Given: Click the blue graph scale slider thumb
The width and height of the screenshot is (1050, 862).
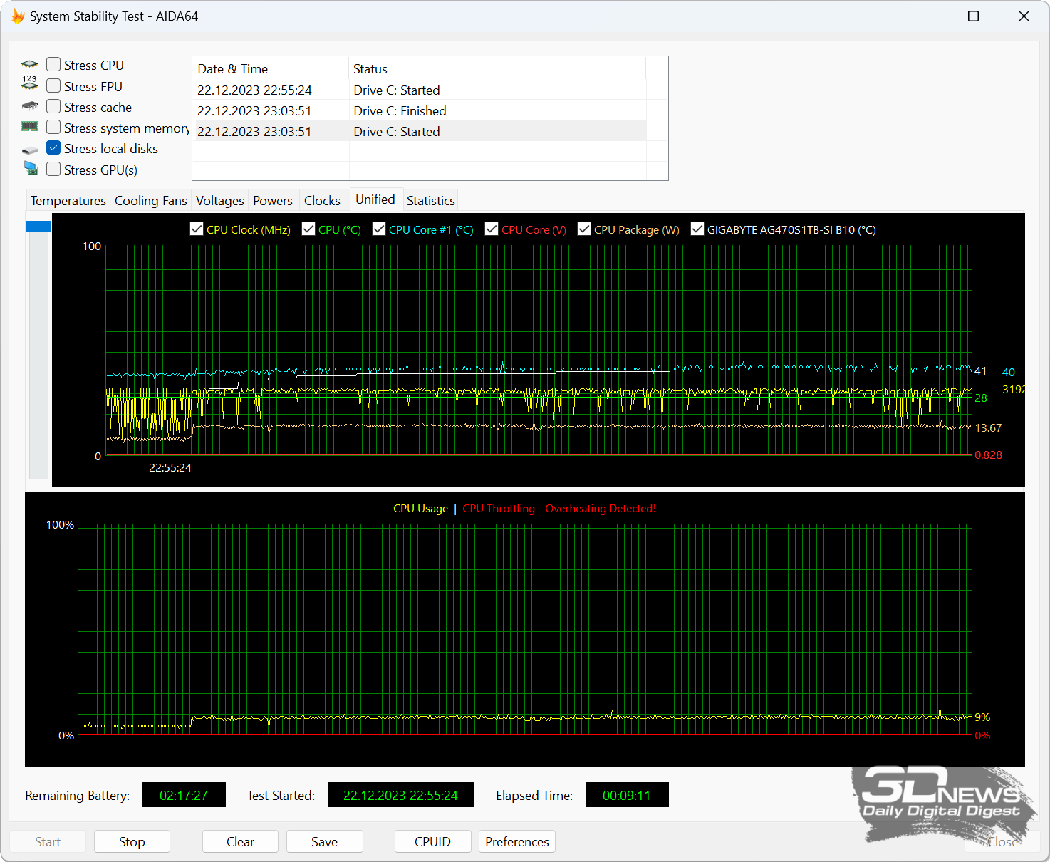Looking at the screenshot, I should 38,227.
